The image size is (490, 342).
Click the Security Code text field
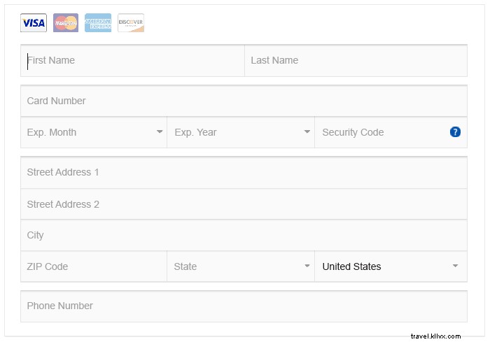click(378, 132)
